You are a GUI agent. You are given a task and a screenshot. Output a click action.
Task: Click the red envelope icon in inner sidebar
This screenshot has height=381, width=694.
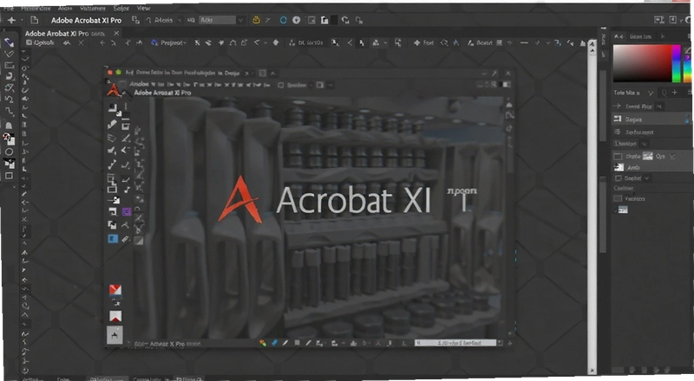pyautogui.click(x=115, y=290)
